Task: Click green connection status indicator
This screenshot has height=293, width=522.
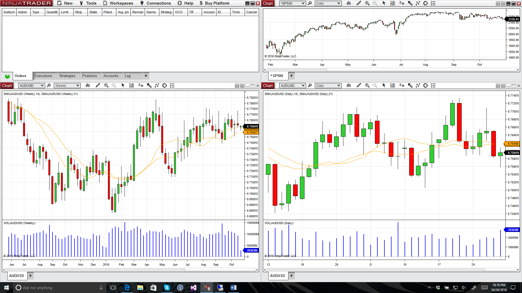Action: (x=7, y=76)
